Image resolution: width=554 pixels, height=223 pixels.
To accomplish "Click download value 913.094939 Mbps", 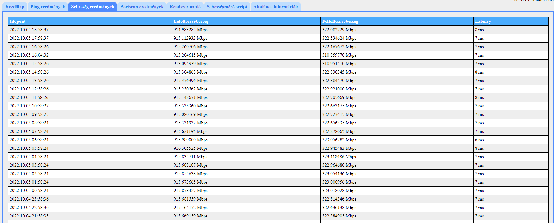I will pos(191,64).
